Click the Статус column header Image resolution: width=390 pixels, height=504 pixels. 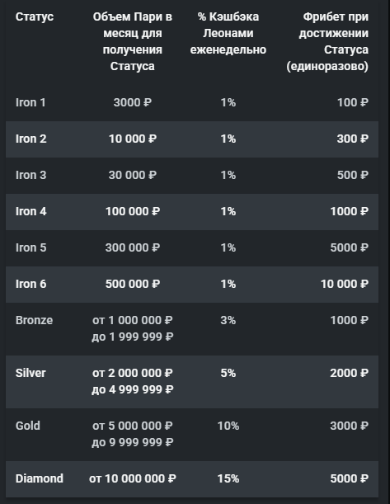coord(35,16)
